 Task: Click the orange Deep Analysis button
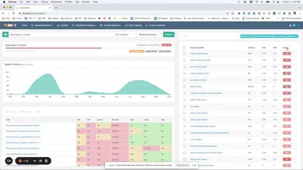[137, 51]
